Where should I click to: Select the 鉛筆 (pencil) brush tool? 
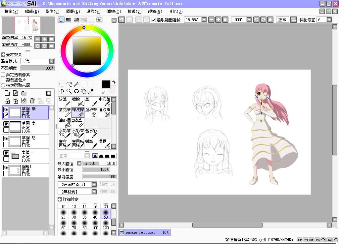pos(65,102)
